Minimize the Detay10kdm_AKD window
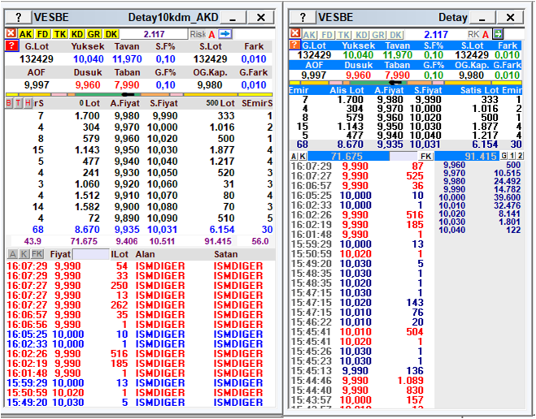This screenshot has height=419, width=536. click(x=233, y=17)
